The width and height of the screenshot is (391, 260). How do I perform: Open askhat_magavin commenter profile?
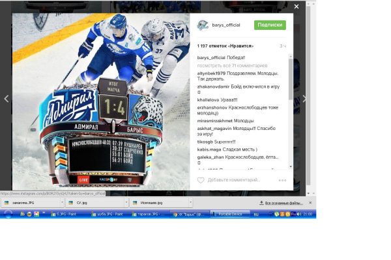214,129
